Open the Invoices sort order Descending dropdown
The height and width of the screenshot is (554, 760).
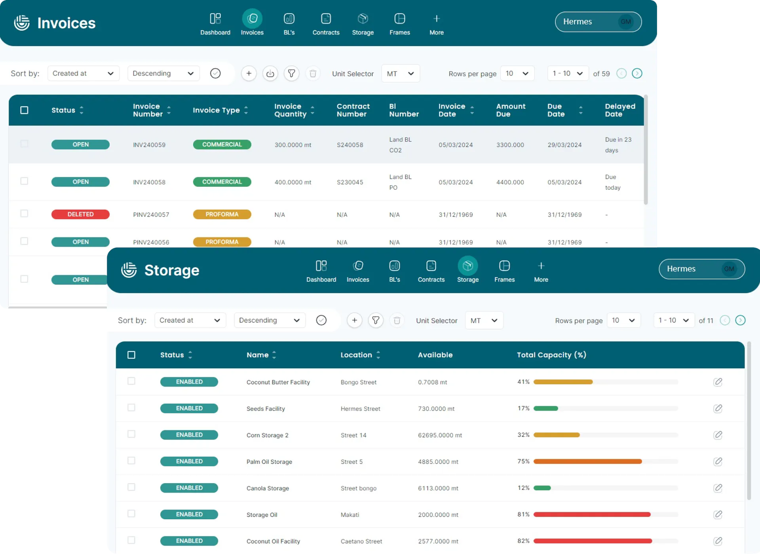click(163, 74)
